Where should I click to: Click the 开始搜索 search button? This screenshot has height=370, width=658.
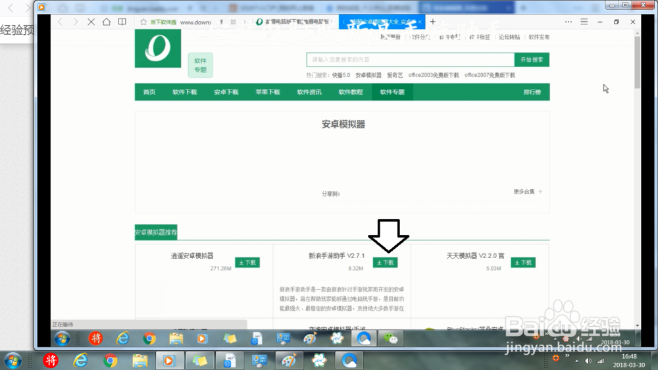[532, 60]
